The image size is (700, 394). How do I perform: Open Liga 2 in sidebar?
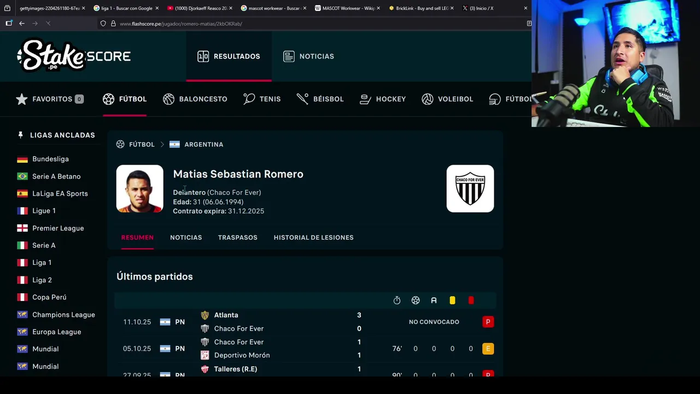(42, 280)
